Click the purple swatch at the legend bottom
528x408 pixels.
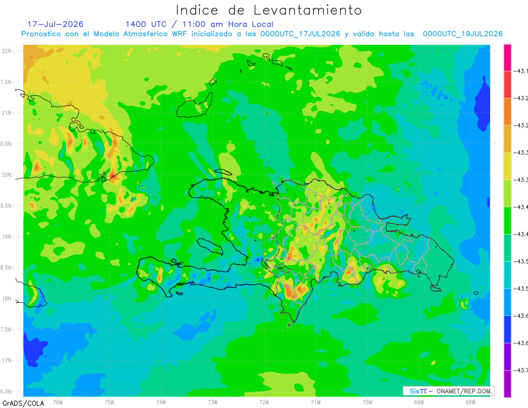click(x=507, y=384)
